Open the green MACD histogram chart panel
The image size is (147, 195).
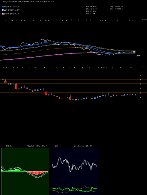coord(25,171)
